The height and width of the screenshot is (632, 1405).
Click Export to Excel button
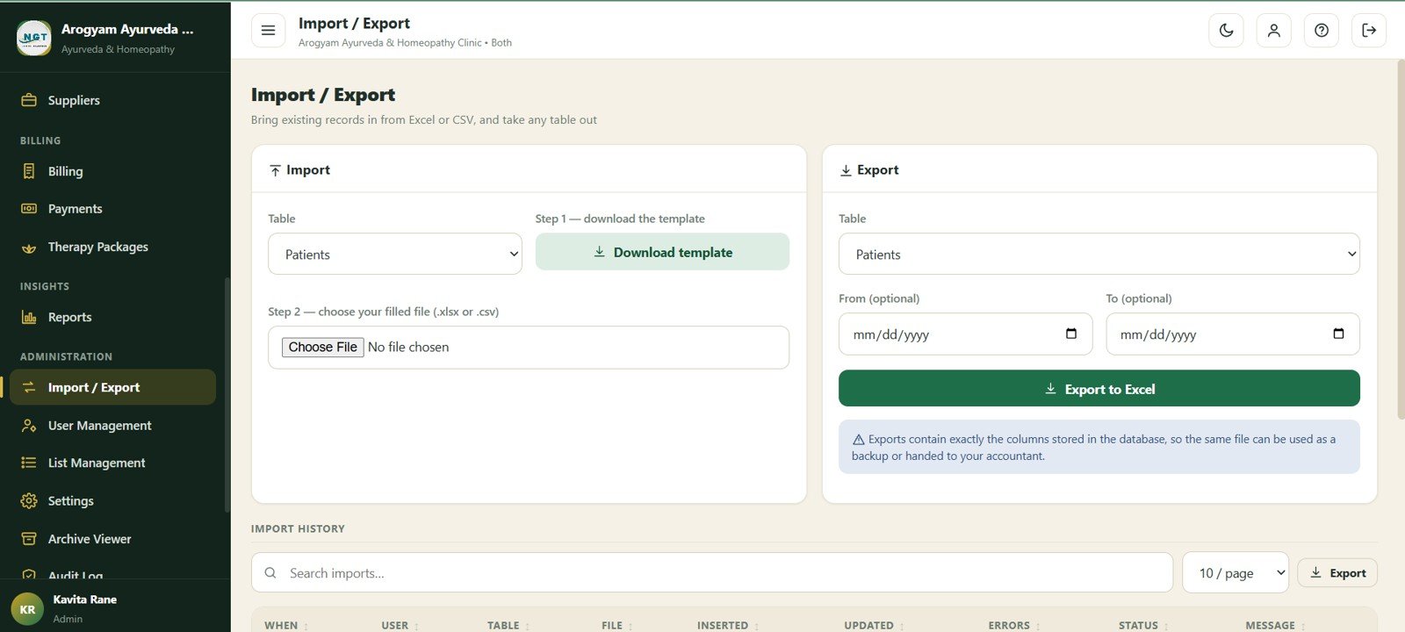pyautogui.click(x=1099, y=388)
